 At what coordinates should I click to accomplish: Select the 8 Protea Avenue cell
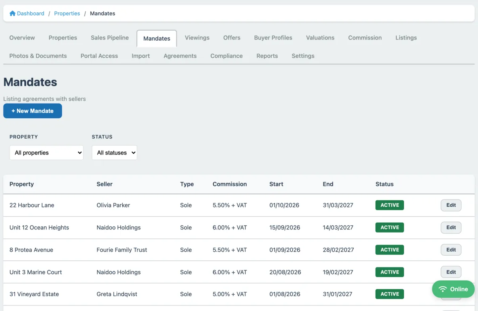pos(31,250)
